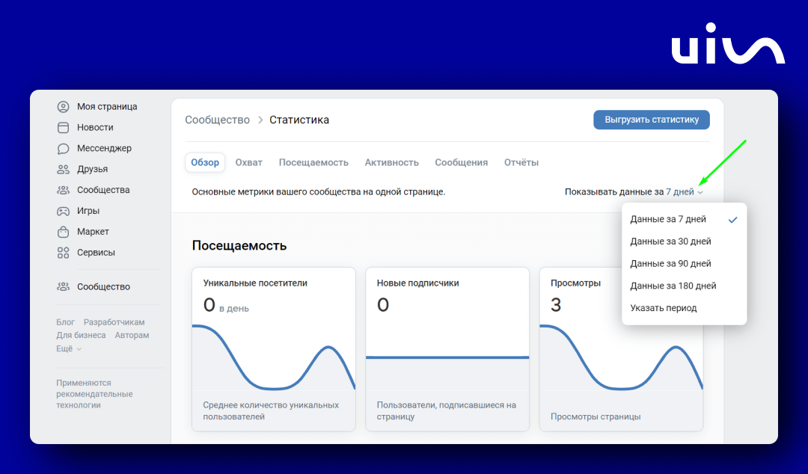Click the text Просмотры страницы
The image size is (808, 474).
point(596,416)
